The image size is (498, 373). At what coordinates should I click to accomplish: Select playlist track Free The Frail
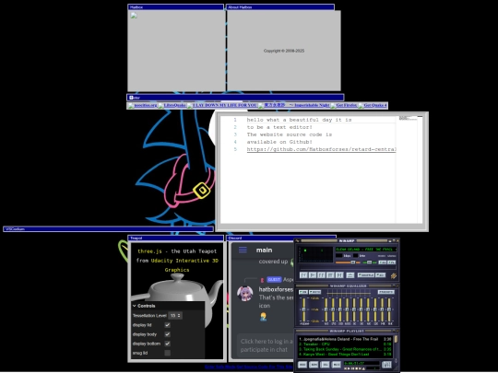click(x=345, y=339)
